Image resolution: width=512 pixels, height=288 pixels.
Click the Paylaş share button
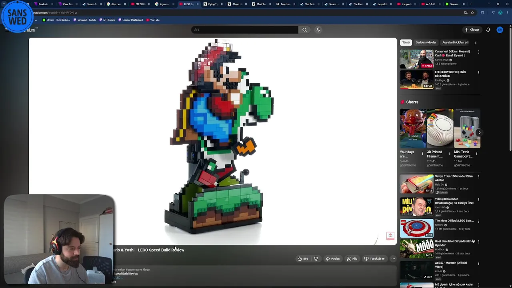click(x=332, y=259)
